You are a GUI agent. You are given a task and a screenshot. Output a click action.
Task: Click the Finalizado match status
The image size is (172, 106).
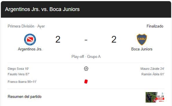[155, 26]
